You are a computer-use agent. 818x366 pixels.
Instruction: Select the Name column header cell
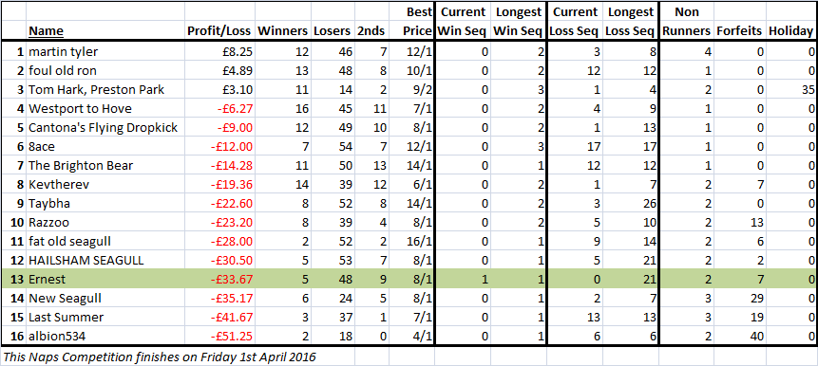coord(105,30)
